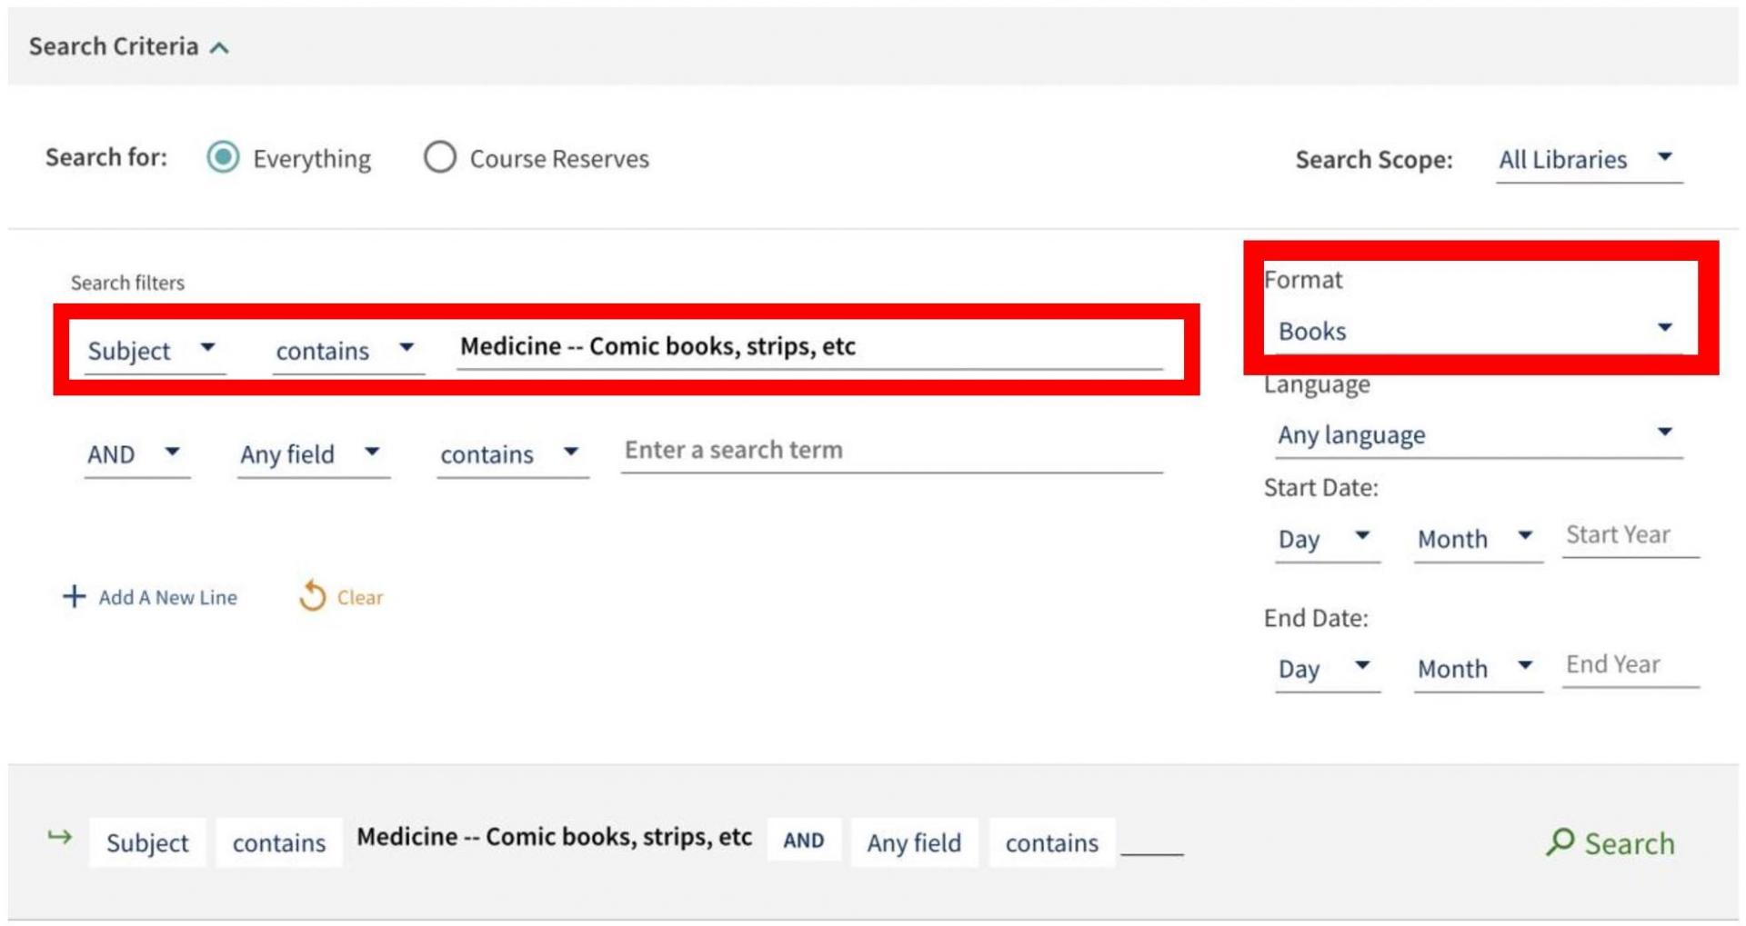This screenshot has height=926, width=1746.
Task: Open the Subject field dropdown
Action: [x=154, y=351]
